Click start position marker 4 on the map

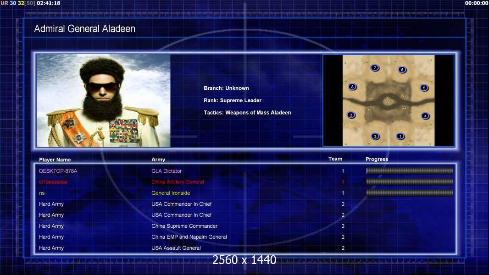point(425,116)
